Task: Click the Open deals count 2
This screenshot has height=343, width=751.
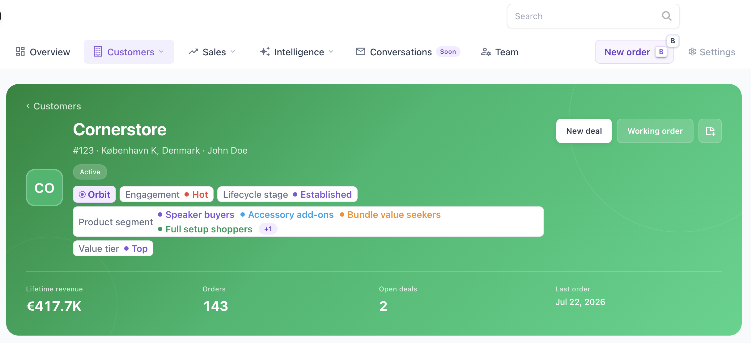Action: click(383, 306)
